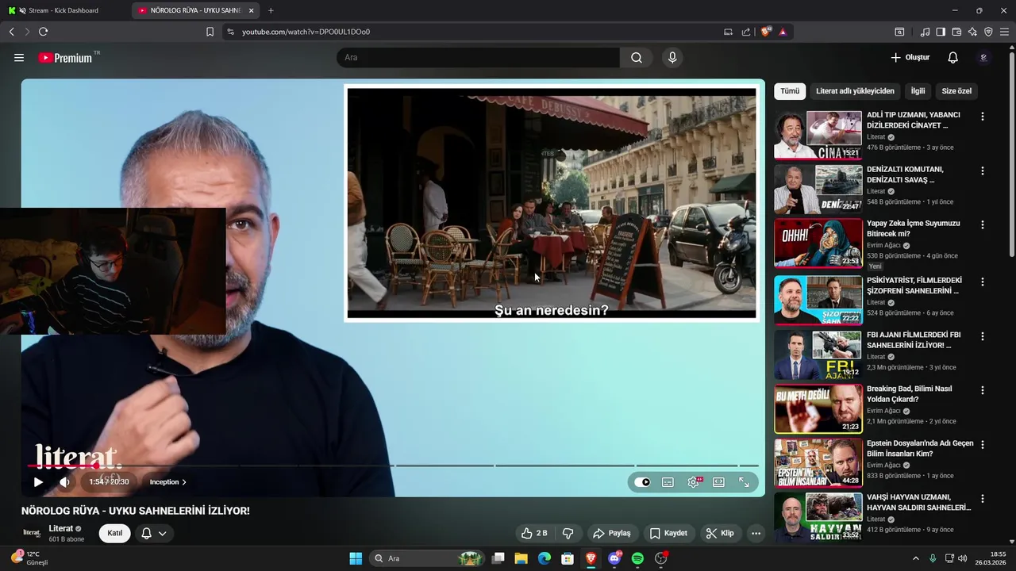Viewport: 1016px width, 571px height.
Task: Select the Tümü filter chip
Action: [x=790, y=91]
